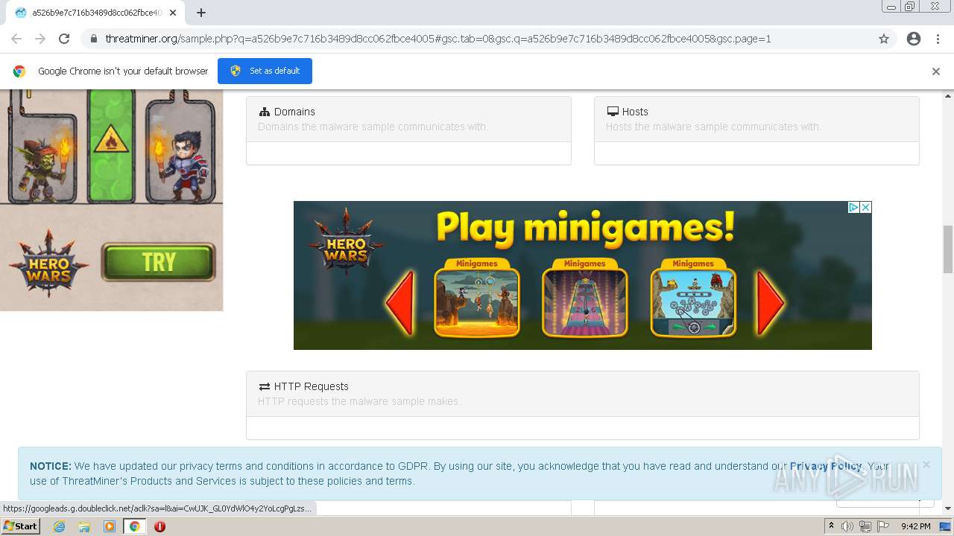Click the scrollbar up arrow
Viewport: 954px width, 536px height.
tap(948, 95)
